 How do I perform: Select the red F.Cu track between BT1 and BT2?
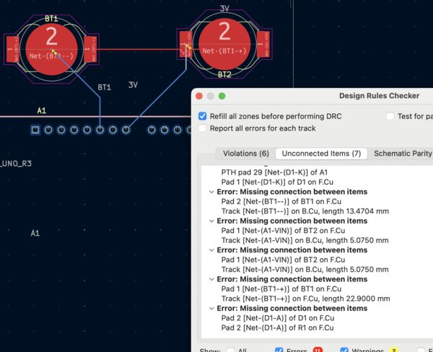click(x=138, y=50)
